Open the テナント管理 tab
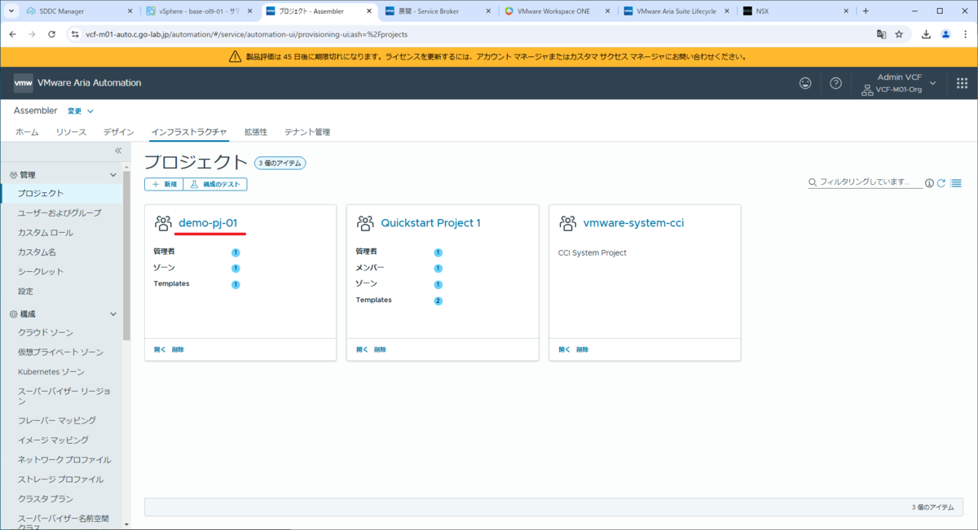The width and height of the screenshot is (978, 530). [x=307, y=132]
